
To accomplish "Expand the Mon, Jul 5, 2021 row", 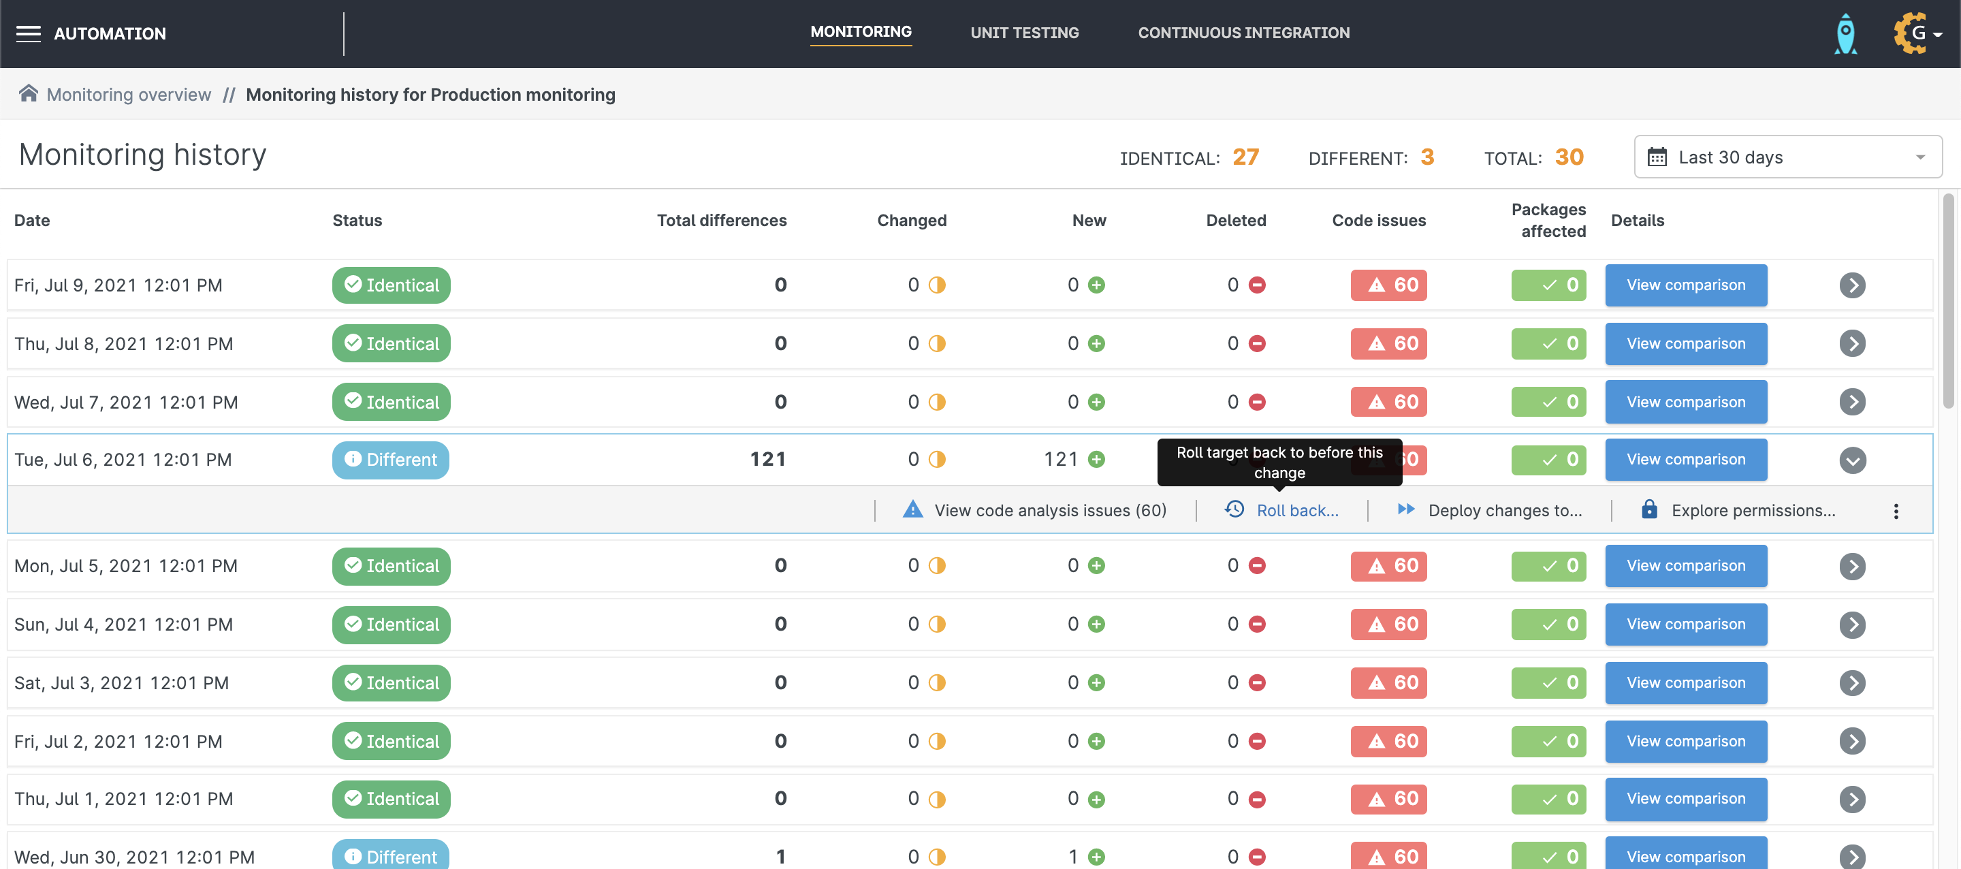I will 1852,566.
